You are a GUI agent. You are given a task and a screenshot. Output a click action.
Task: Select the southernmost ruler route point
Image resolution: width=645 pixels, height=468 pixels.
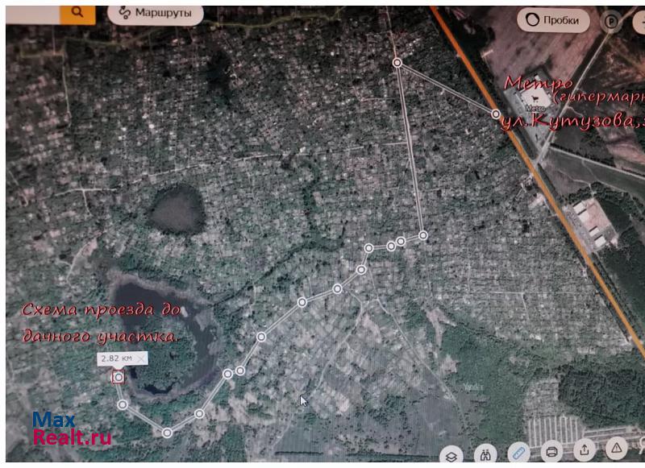coord(167,433)
